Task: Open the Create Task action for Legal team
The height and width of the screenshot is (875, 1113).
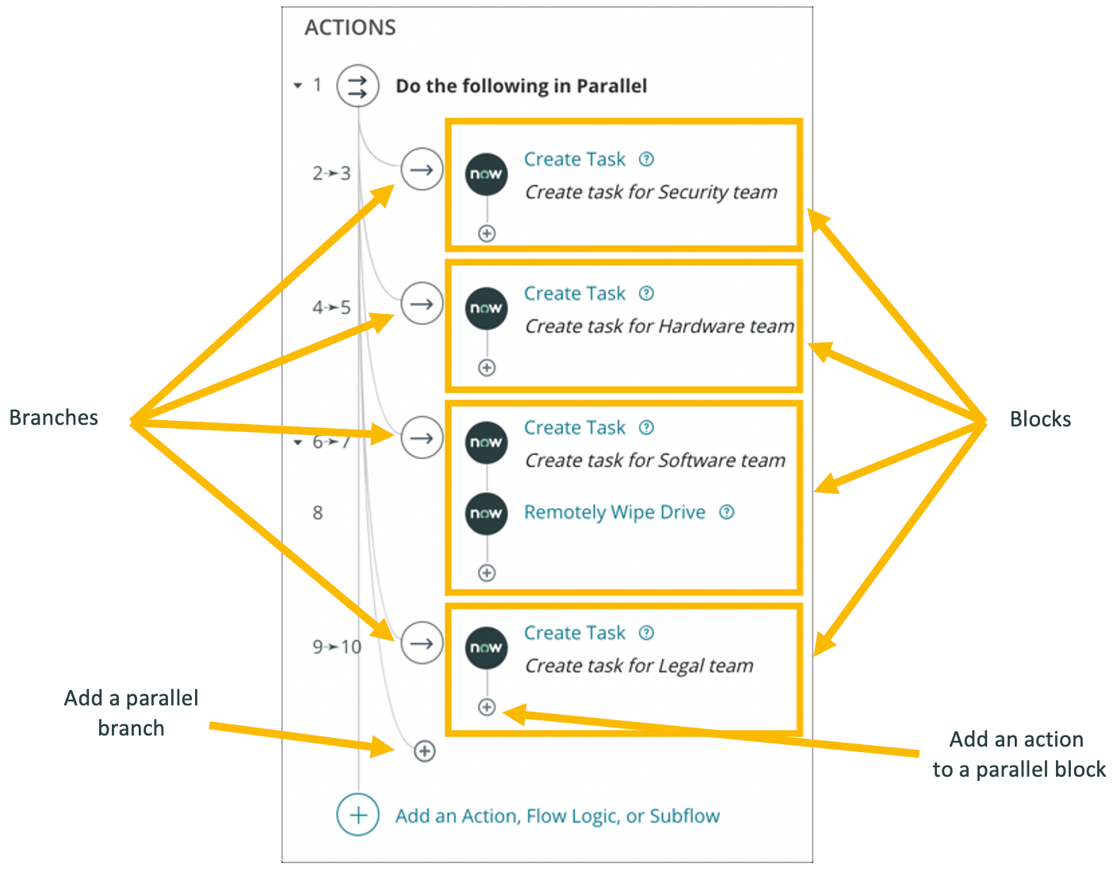Action: [x=574, y=633]
